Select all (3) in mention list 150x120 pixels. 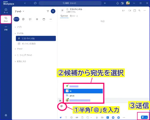coord(83,96)
